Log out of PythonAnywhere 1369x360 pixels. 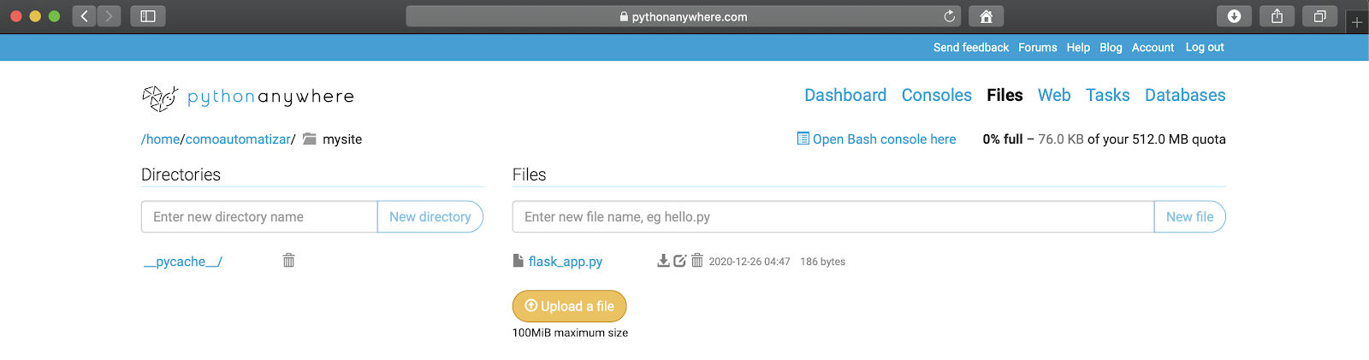point(1205,48)
